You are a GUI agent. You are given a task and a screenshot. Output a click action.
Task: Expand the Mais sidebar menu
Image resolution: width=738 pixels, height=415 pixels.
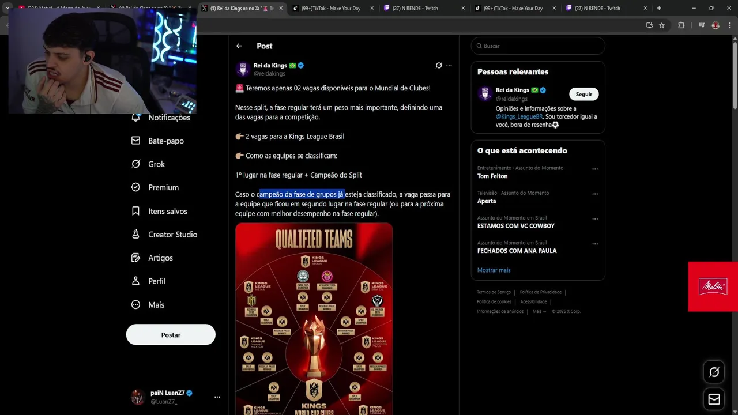pyautogui.click(x=148, y=305)
